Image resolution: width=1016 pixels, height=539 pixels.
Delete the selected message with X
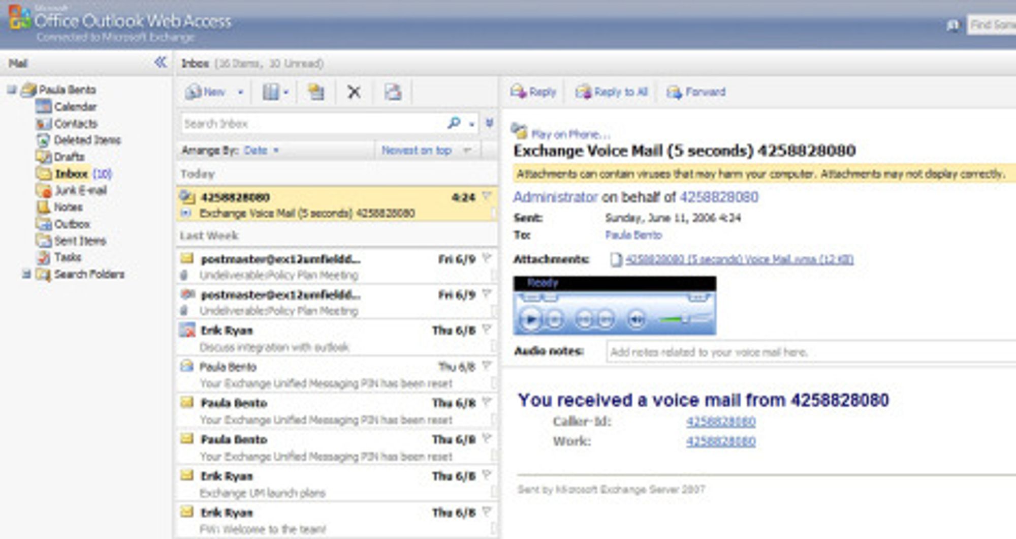tap(354, 92)
